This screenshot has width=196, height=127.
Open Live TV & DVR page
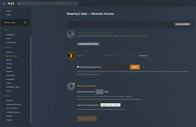(x=12, y=108)
